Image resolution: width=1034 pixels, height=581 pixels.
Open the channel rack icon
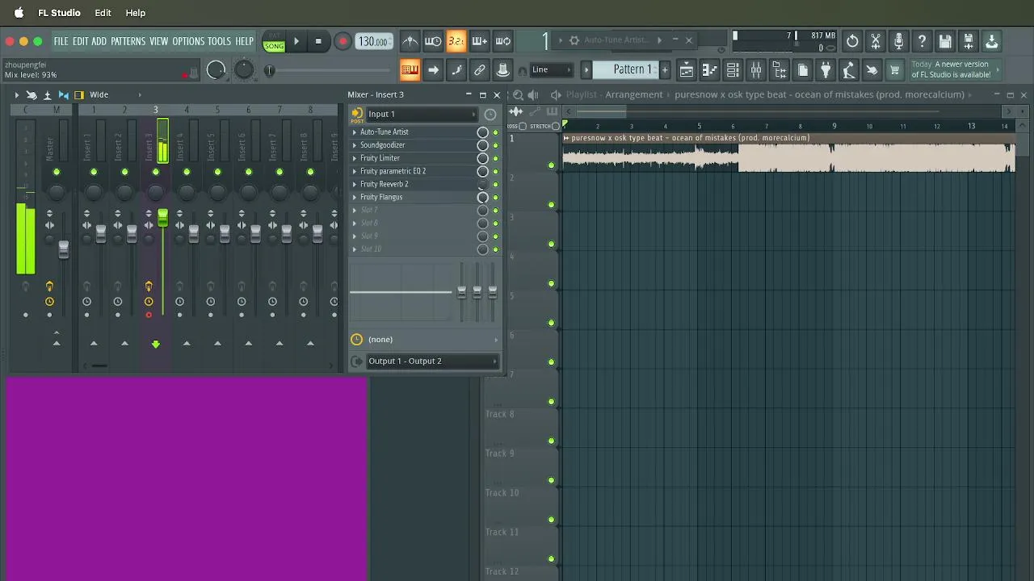(733, 70)
